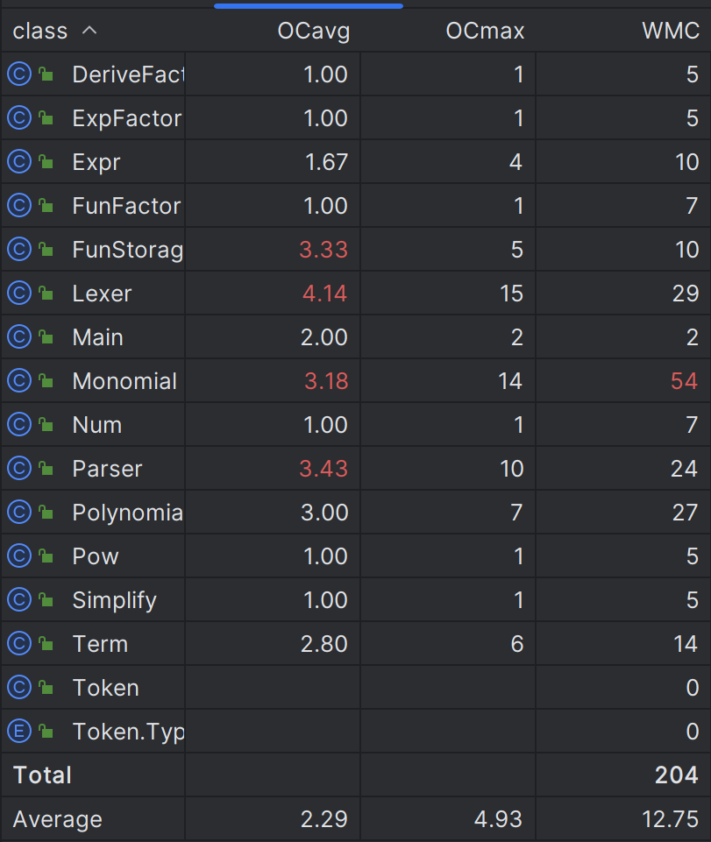
Task: Toggle sort arrow on the class column
Action: point(89,31)
